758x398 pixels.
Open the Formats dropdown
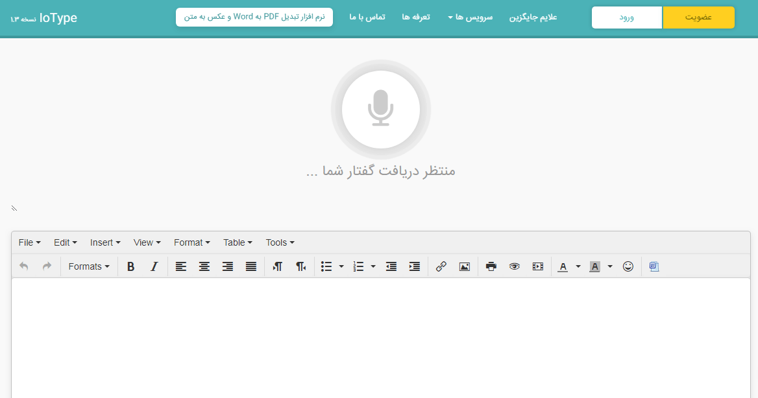(88, 266)
